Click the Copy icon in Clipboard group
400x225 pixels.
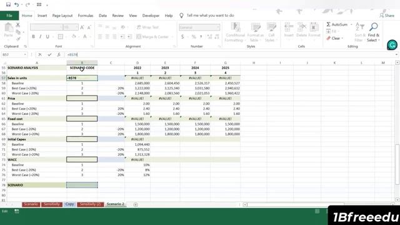(x=18, y=32)
